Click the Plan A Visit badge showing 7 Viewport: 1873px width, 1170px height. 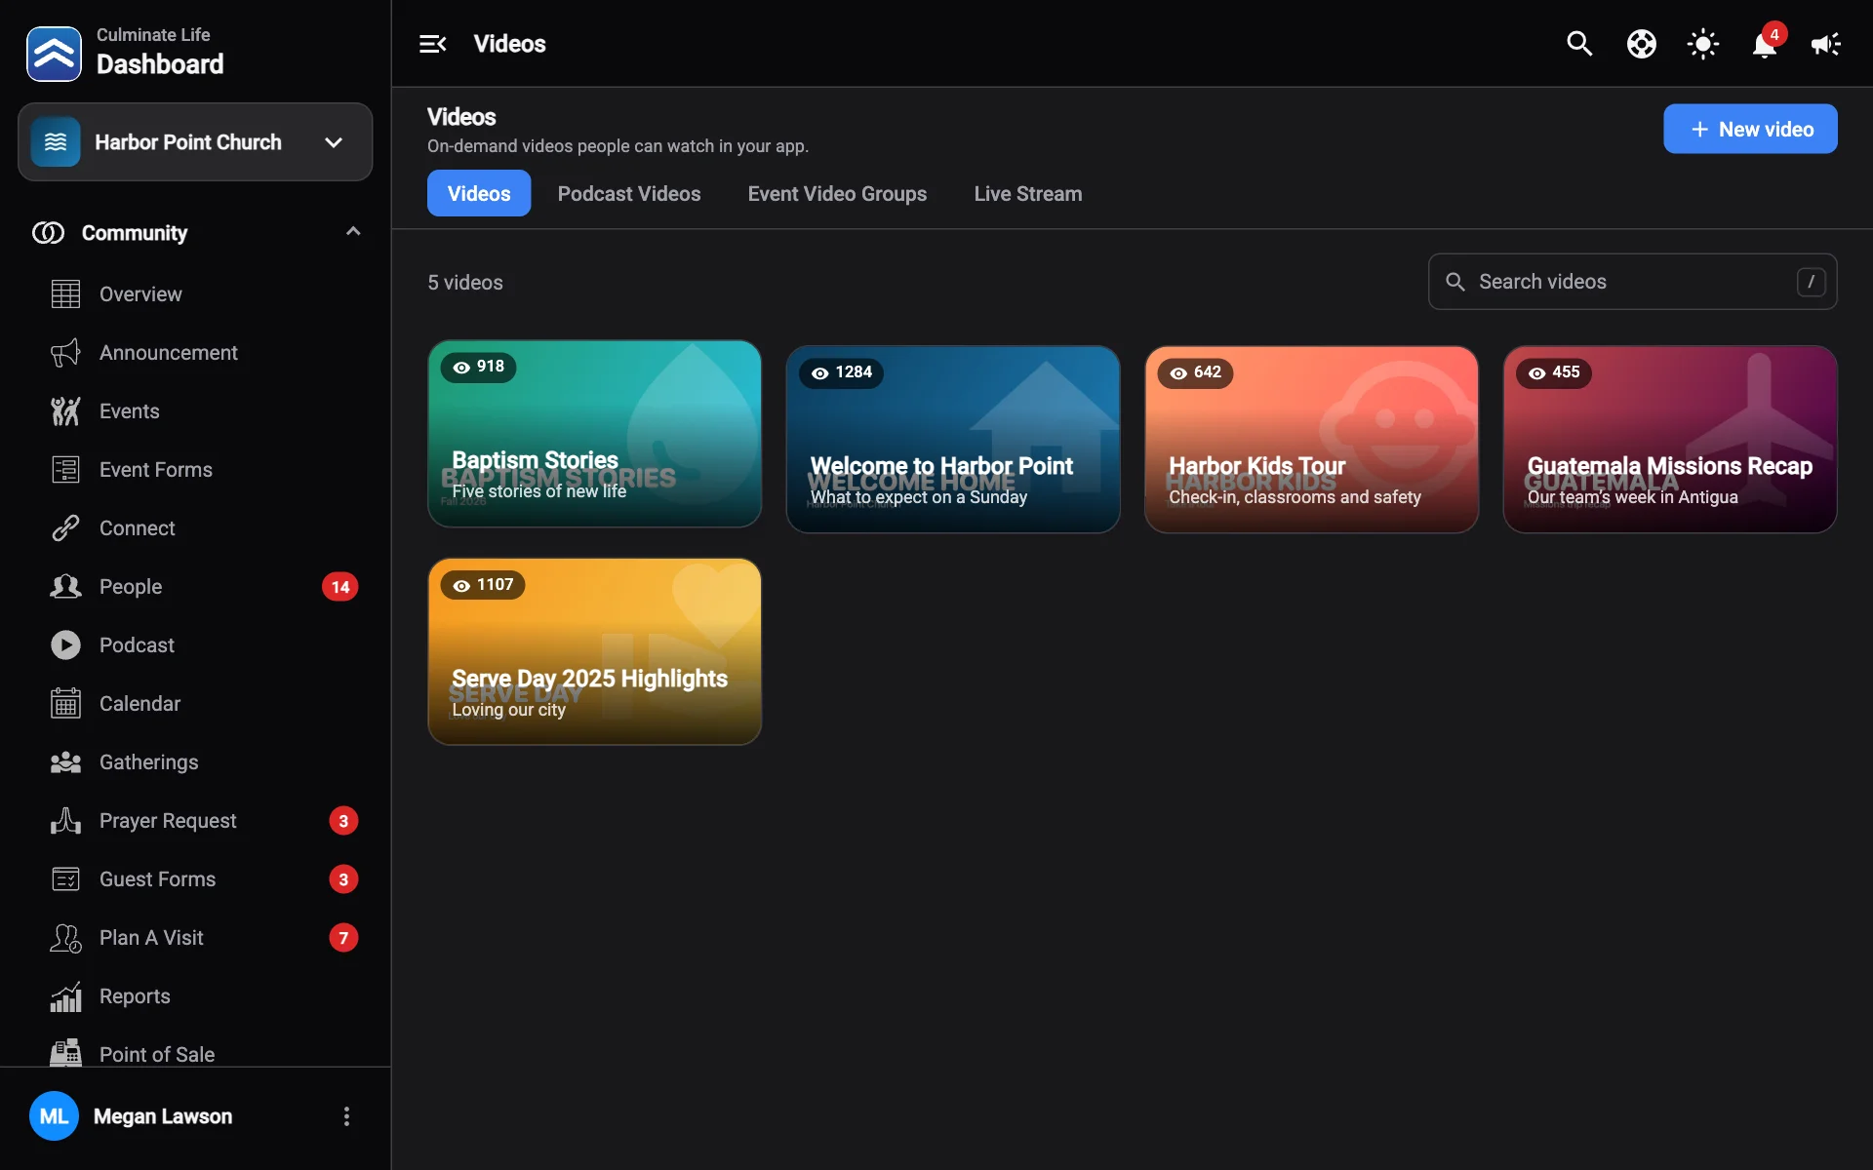(x=343, y=938)
